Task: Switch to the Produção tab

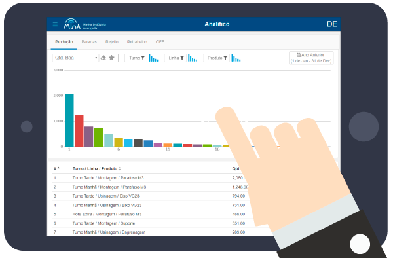Action: coord(64,42)
